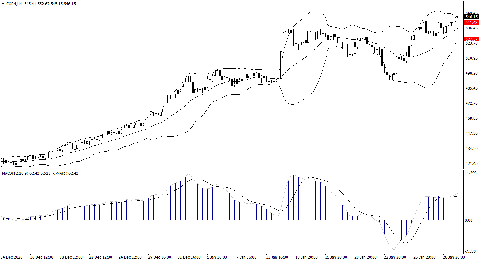Click the 11 Jan 16:00 time label

277,257
